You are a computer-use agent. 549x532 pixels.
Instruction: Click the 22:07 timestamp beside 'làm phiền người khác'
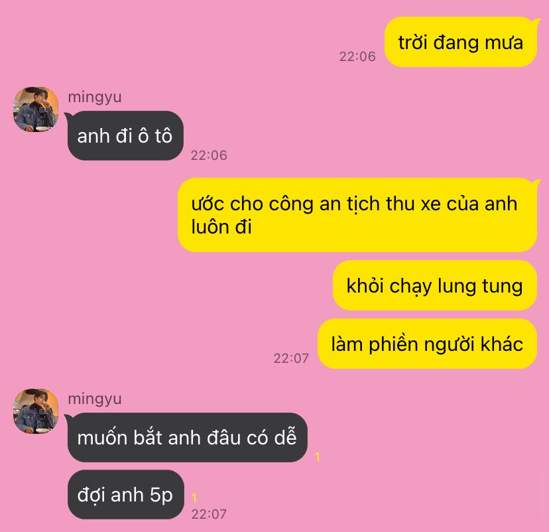pyautogui.click(x=291, y=358)
